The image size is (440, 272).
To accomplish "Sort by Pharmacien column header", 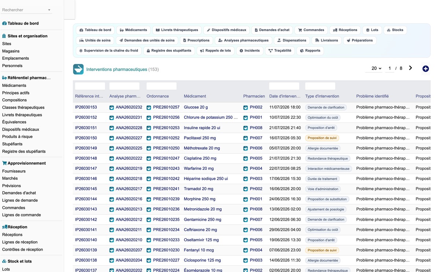I will click(x=254, y=96).
